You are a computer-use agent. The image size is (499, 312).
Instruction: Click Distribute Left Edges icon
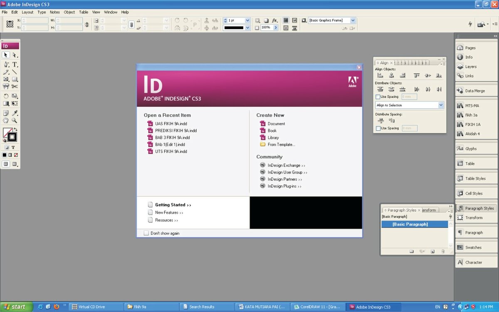pos(417,89)
